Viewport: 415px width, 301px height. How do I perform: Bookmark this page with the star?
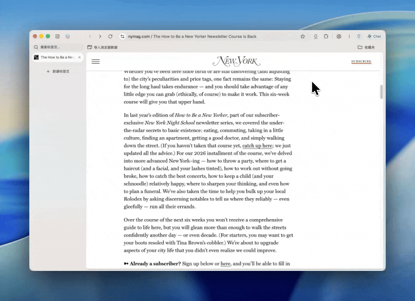[303, 36]
